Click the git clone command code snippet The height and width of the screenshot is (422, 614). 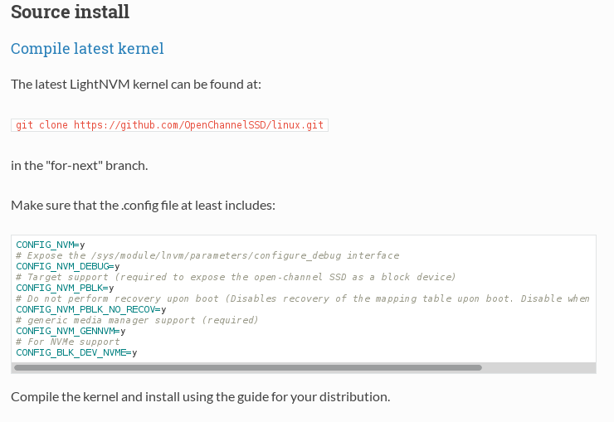click(x=169, y=125)
